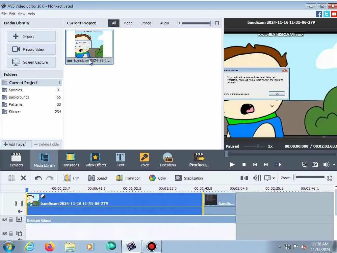Click the Produce button

199,160
